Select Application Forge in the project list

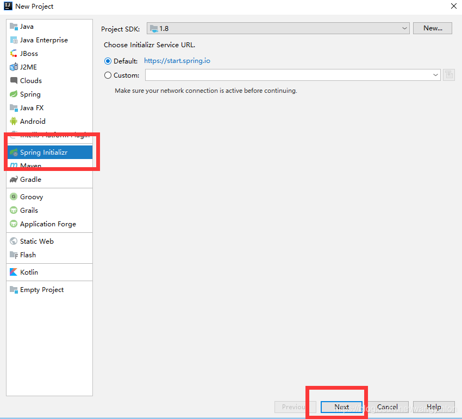tap(49, 224)
